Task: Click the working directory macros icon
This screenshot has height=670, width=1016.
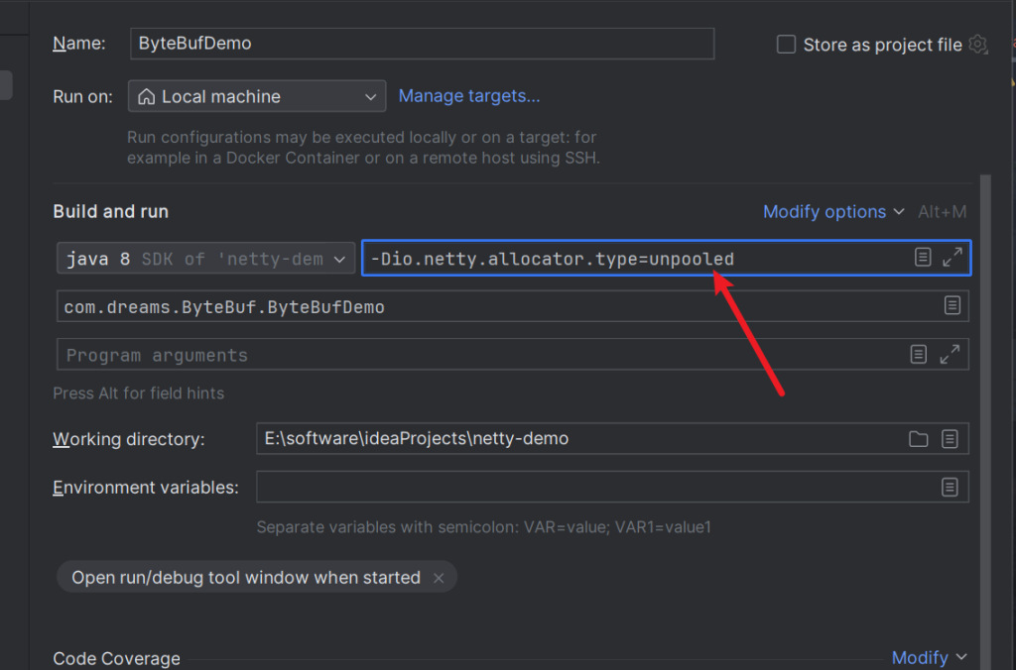Action: (x=950, y=438)
